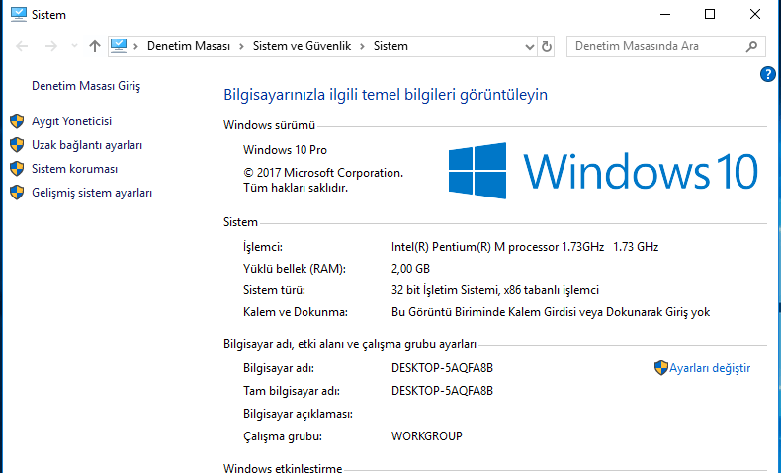Viewport: 781px width, 473px height.
Task: Click Sistem breadcrumb in address bar
Action: tap(390, 46)
